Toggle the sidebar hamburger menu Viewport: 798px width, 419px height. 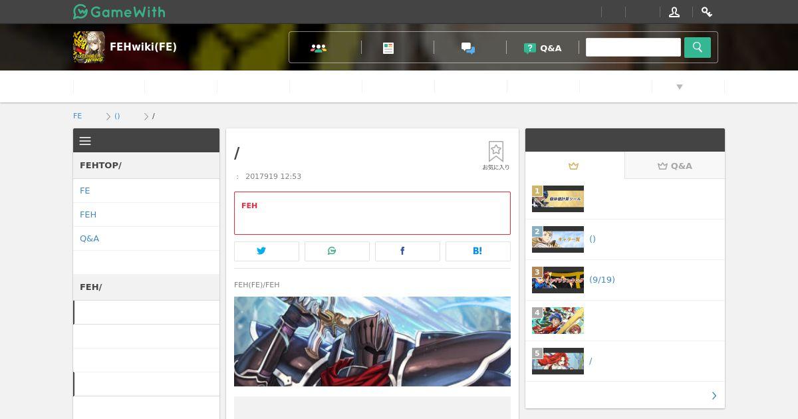(85, 141)
